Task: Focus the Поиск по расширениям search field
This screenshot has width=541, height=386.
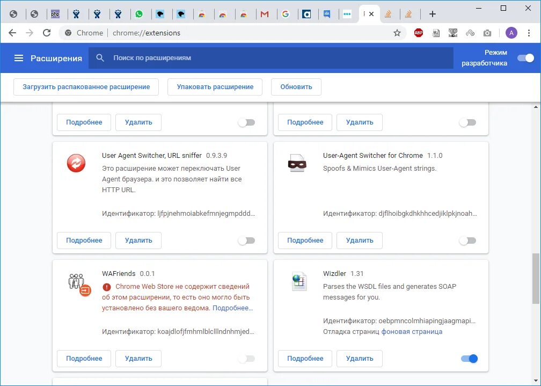Action: tap(271, 58)
